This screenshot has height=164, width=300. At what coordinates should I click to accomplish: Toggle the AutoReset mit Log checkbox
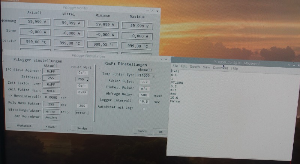point(144,108)
